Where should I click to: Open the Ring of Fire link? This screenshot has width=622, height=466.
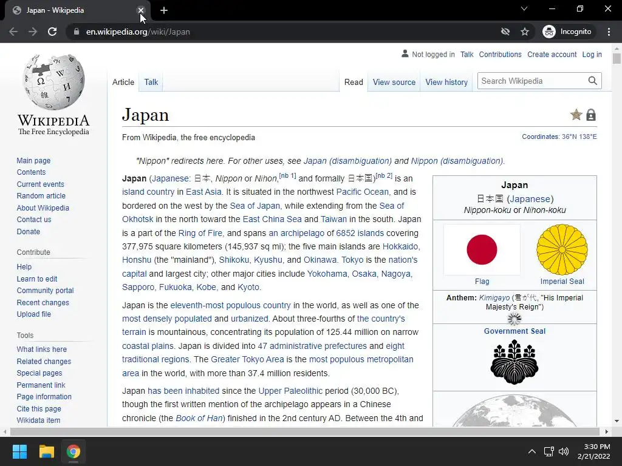[200, 233]
